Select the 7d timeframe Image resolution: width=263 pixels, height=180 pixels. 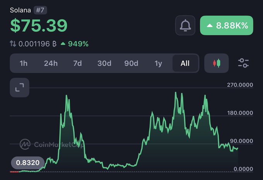tap(77, 63)
